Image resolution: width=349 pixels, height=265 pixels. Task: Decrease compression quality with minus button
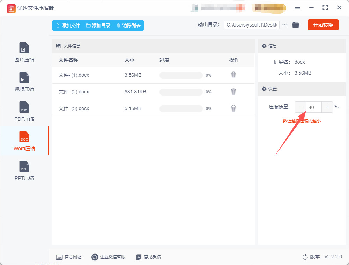tap(300, 107)
